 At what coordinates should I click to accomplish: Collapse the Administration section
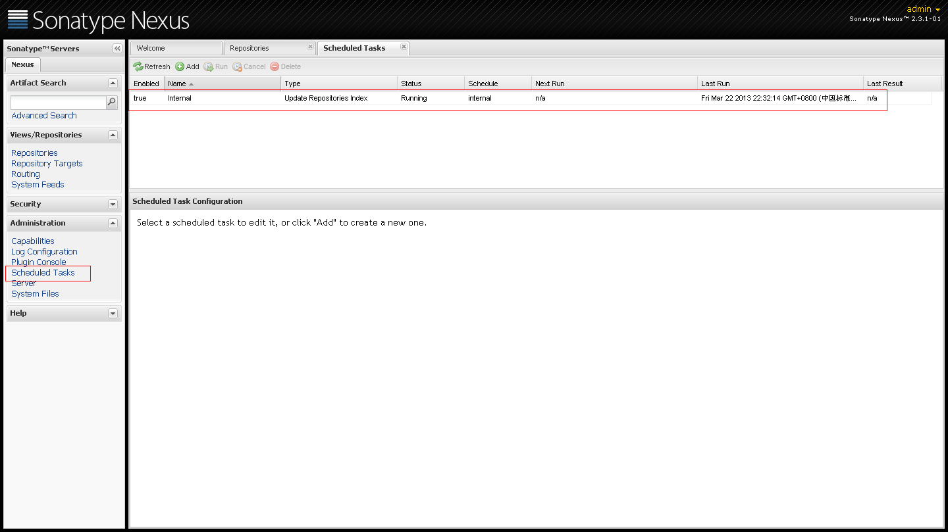113,224
